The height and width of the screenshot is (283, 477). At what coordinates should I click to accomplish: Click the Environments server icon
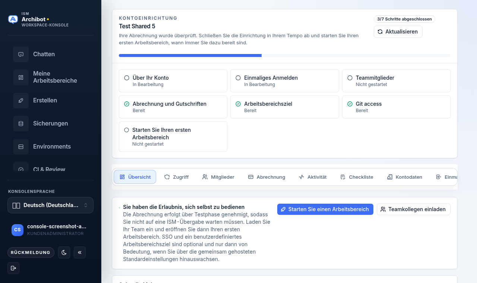tap(21, 147)
